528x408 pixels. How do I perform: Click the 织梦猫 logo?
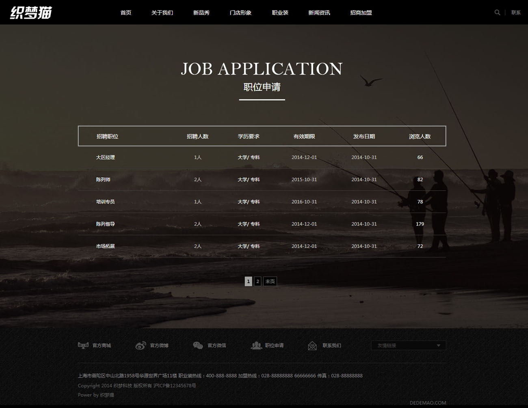[31, 13]
